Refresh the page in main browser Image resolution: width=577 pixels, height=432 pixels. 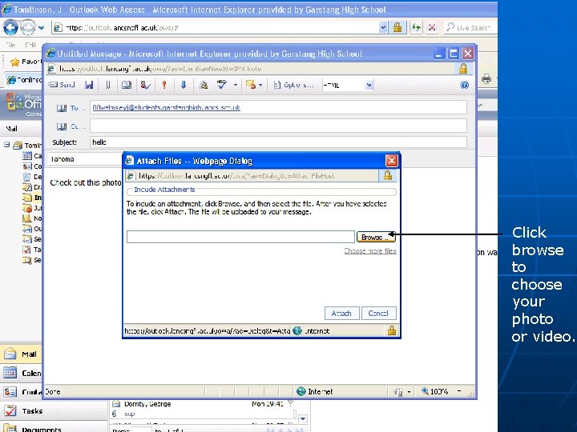416,27
